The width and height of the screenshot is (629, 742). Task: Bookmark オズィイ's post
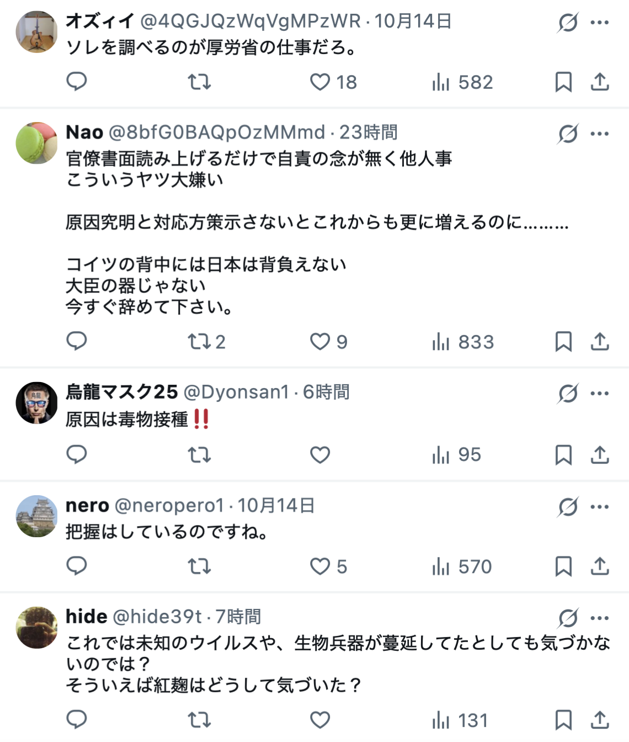[563, 82]
